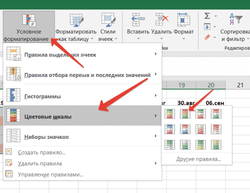Screen dimensions: 250x193
Task: Click Создать правило... menu entry
Action: pos(41,153)
